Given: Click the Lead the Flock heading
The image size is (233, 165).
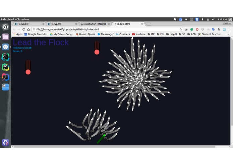Looking at the screenshot, I should point(41,42).
